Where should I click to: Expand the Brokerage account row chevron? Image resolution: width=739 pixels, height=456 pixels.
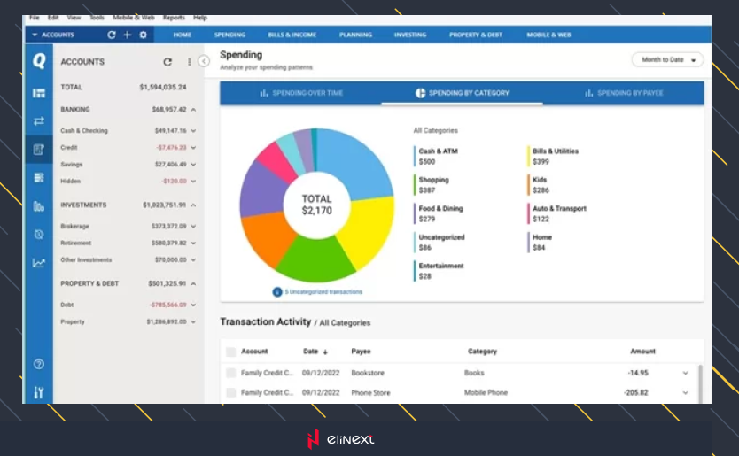tap(193, 226)
